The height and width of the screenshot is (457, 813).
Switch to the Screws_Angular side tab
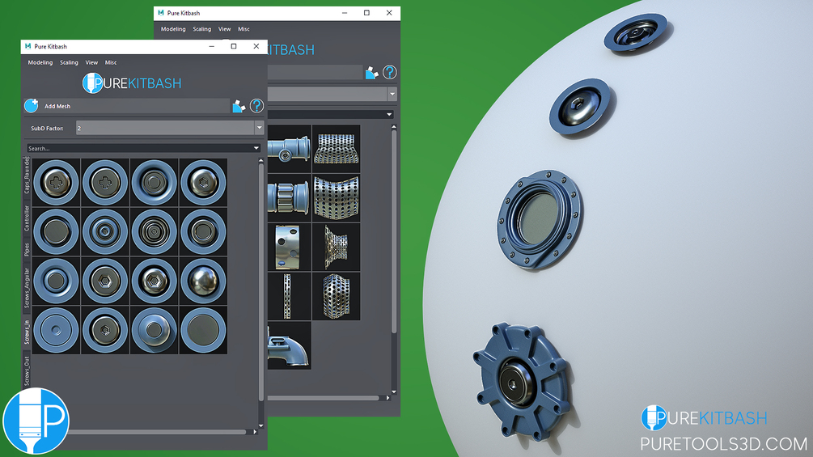pos(27,288)
